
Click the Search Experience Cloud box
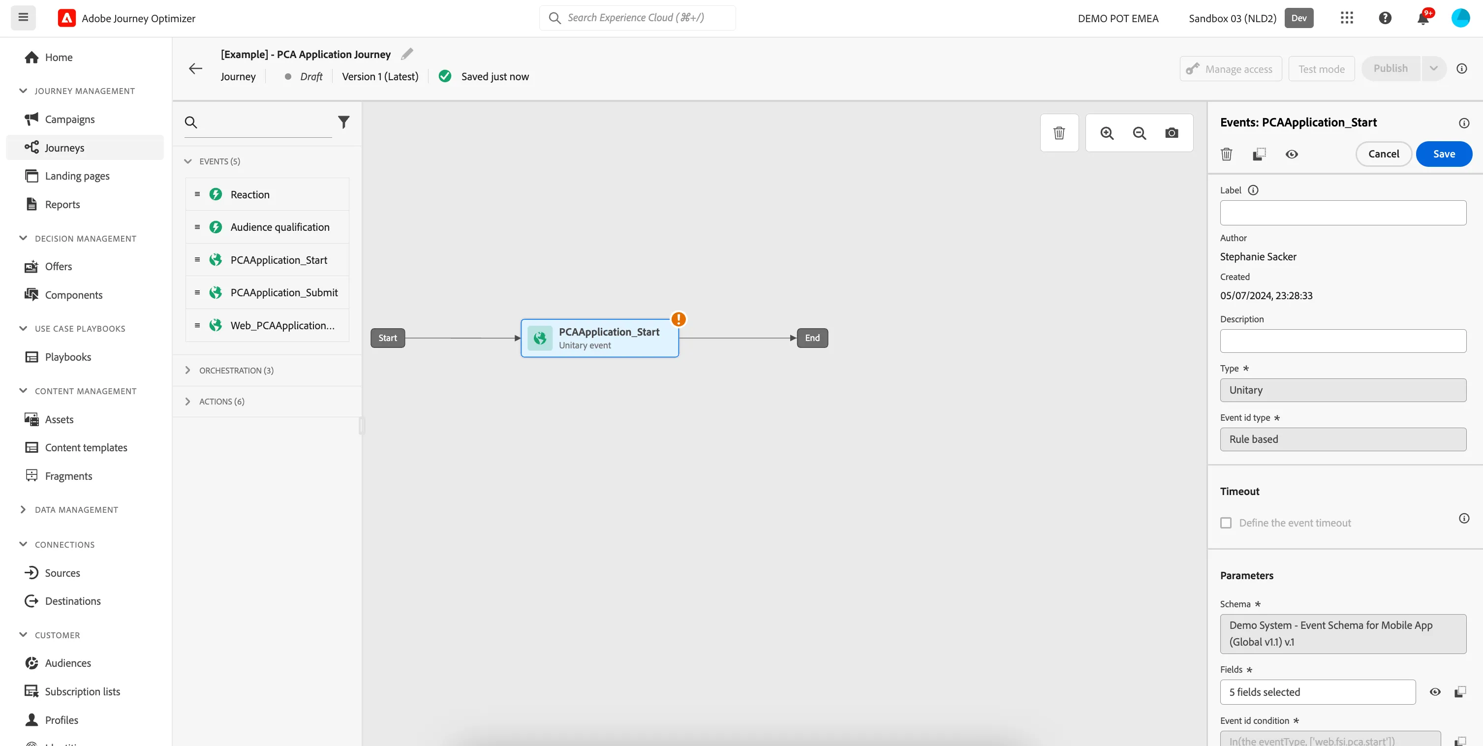(637, 18)
